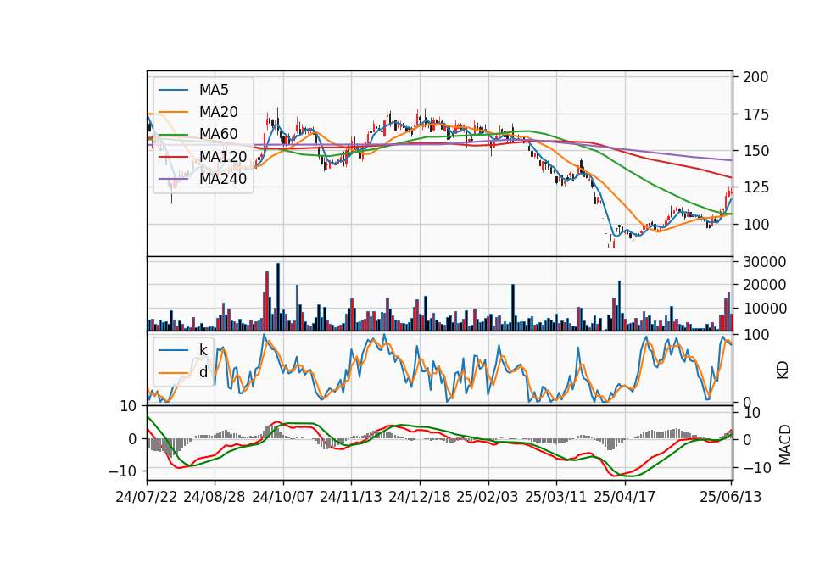Click the MA60 legend label
This screenshot has height=585, width=814.
218,134
